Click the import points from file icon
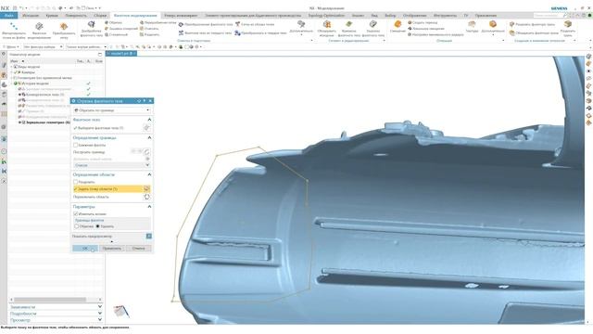This screenshot has height=334, width=593. click(x=14, y=26)
